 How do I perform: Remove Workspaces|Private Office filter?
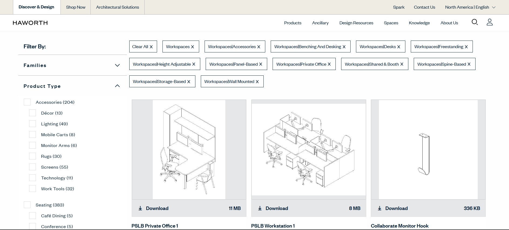click(x=329, y=64)
